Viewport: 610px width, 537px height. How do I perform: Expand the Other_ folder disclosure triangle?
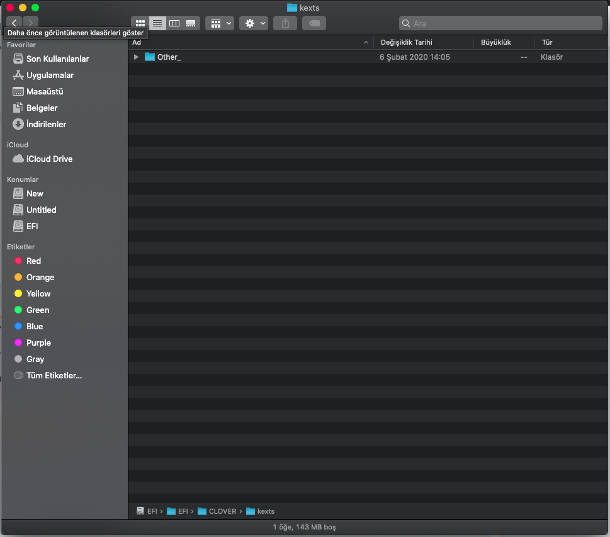click(x=136, y=57)
